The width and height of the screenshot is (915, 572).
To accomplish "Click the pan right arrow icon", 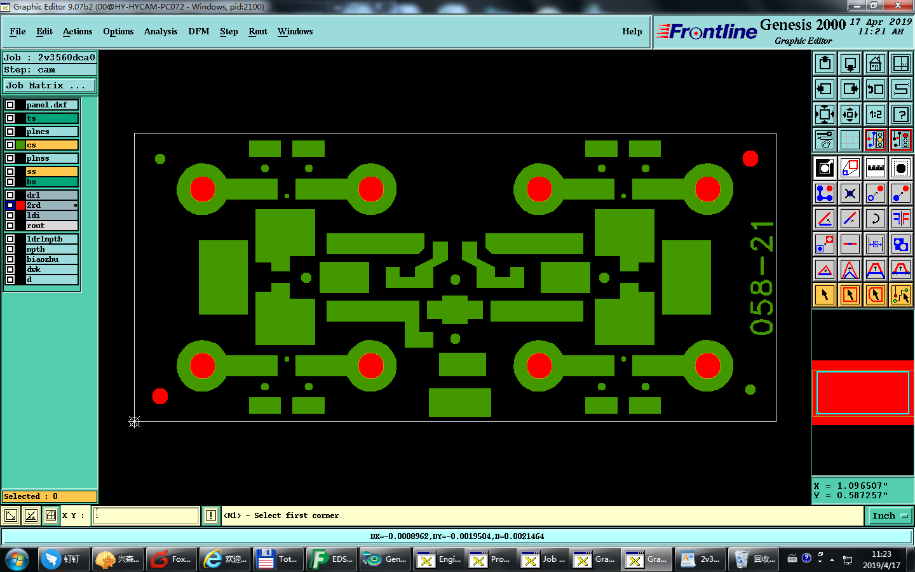I will pos(850,89).
